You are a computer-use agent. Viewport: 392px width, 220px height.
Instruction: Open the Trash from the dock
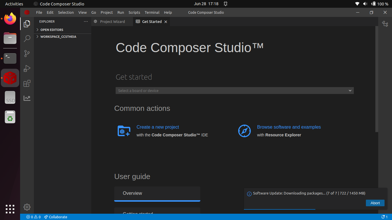pyautogui.click(x=10, y=117)
